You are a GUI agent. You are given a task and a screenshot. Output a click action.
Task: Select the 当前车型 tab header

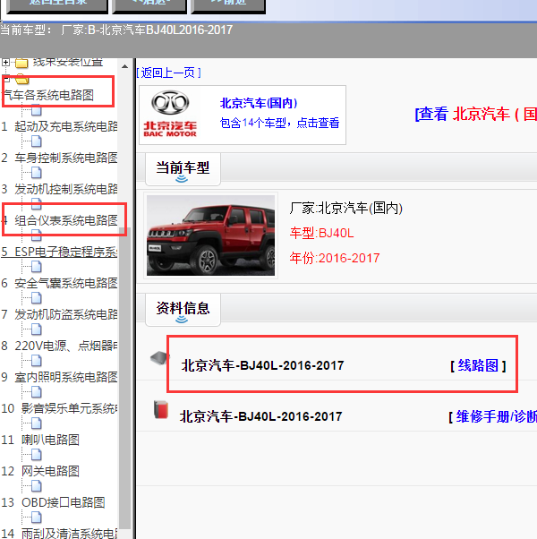tap(183, 169)
